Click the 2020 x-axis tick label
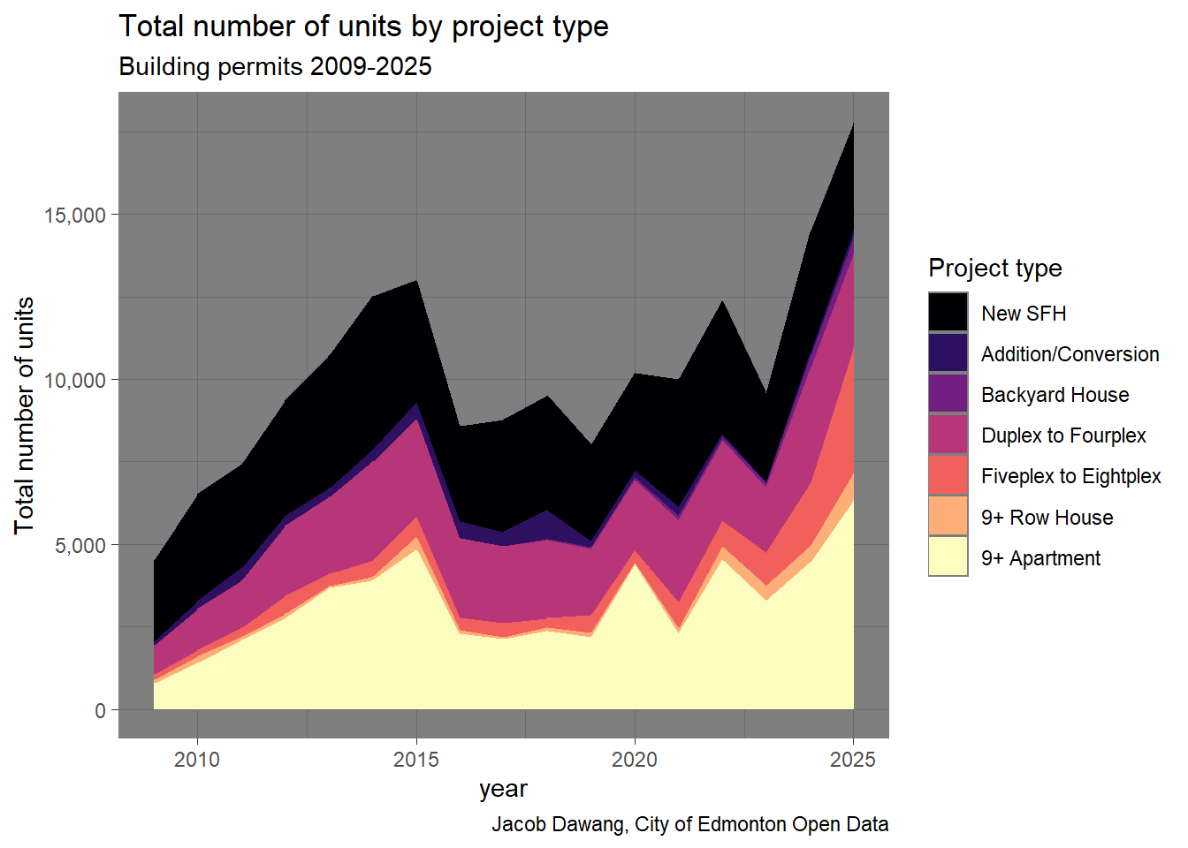Viewport: 1188px width, 848px height. tap(635, 760)
